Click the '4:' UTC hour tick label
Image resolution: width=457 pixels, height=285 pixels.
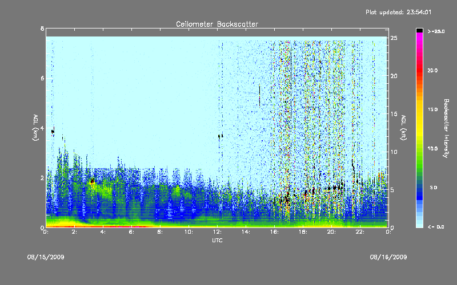pyautogui.click(x=103, y=232)
